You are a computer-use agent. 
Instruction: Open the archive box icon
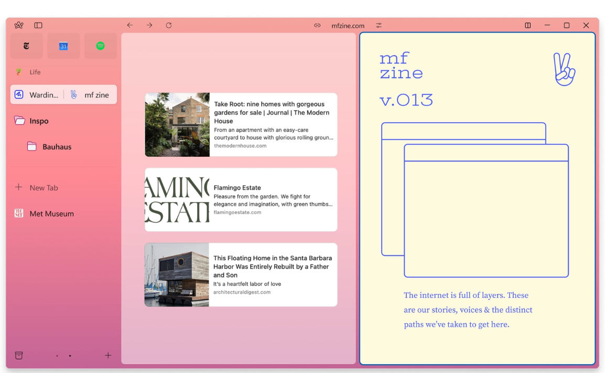(19, 355)
